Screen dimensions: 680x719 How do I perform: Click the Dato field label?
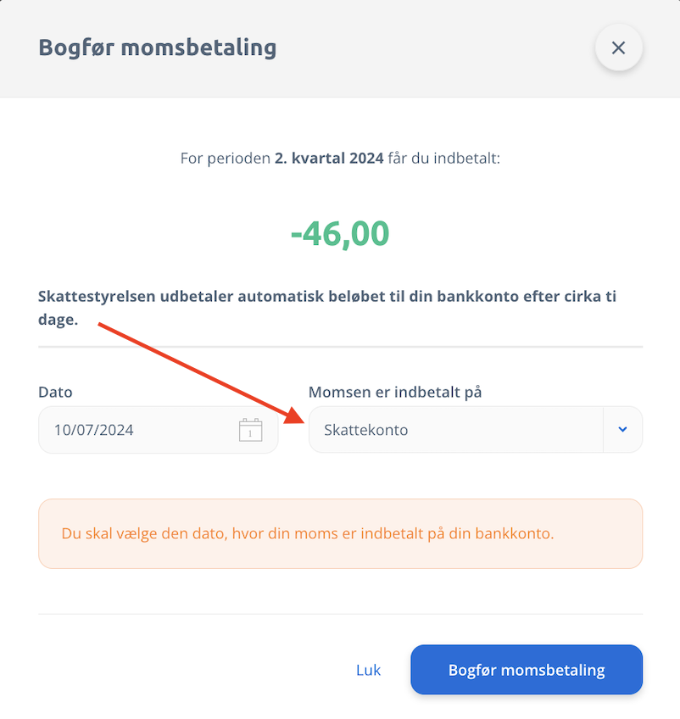coord(55,392)
